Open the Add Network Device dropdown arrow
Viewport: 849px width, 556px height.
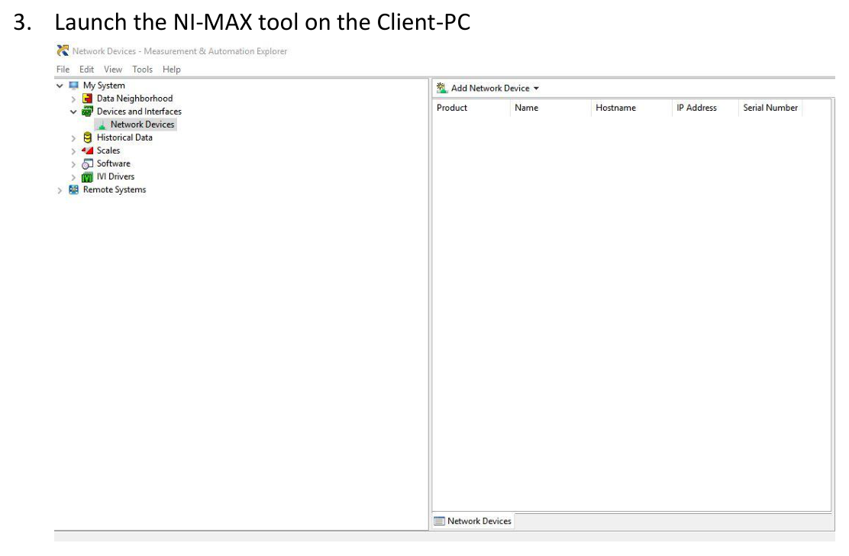(x=536, y=89)
